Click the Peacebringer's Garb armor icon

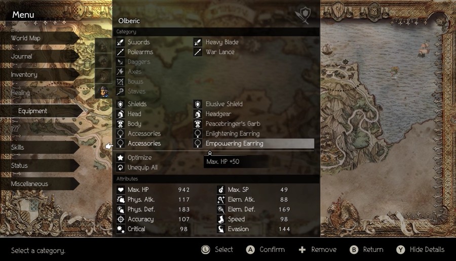pyautogui.click(x=198, y=124)
